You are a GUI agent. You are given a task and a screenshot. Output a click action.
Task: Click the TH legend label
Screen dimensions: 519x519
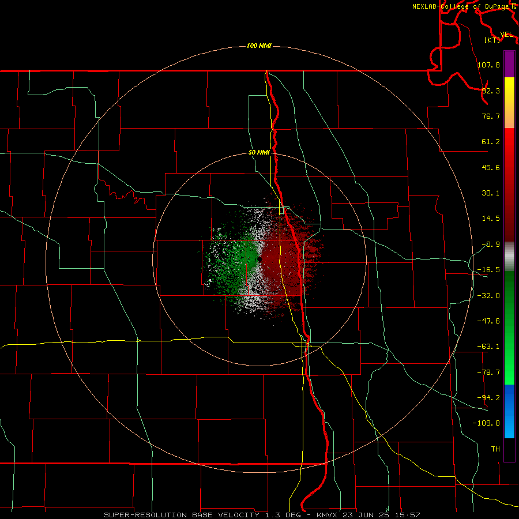[x=495, y=449]
